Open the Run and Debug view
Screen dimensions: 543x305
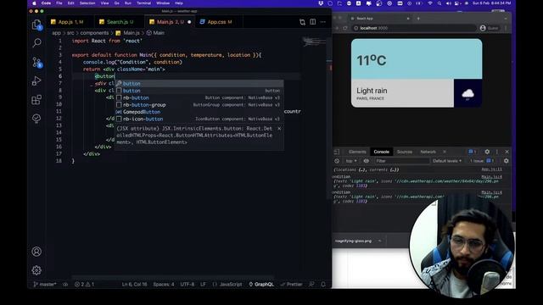[36, 81]
